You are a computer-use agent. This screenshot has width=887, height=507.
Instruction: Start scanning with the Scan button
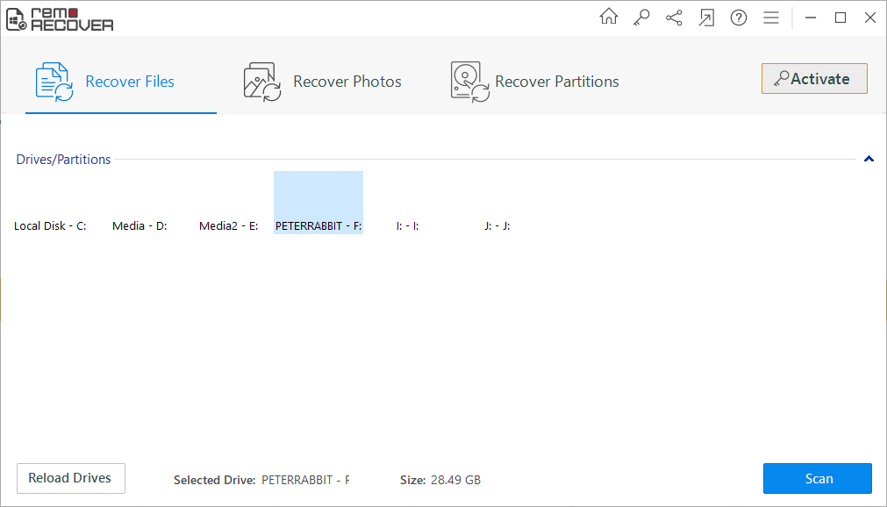point(818,479)
